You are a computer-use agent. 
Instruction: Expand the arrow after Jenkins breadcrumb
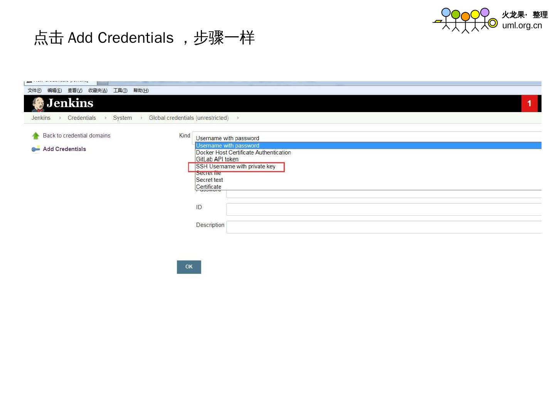(x=60, y=118)
